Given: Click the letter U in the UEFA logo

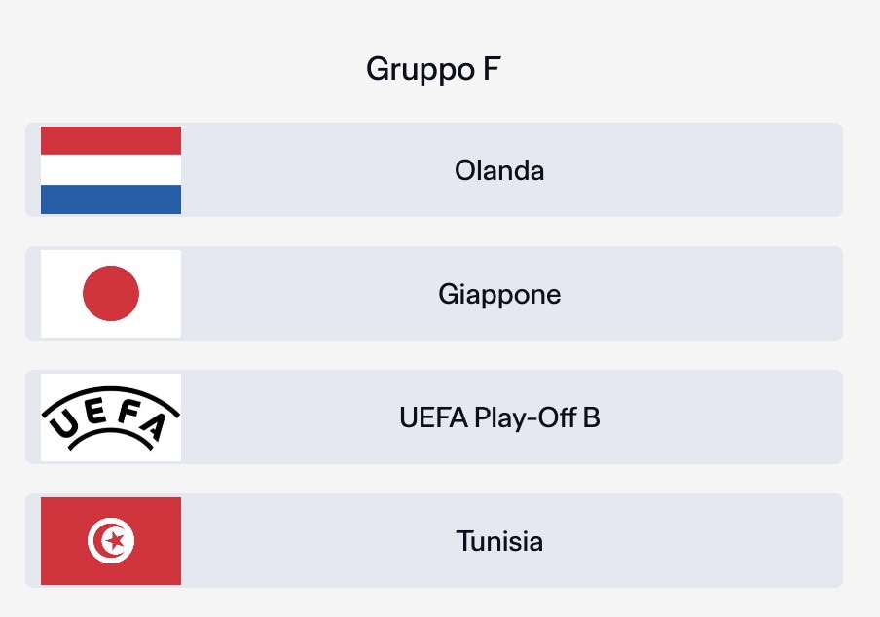Looking at the screenshot, I should click(60, 426).
